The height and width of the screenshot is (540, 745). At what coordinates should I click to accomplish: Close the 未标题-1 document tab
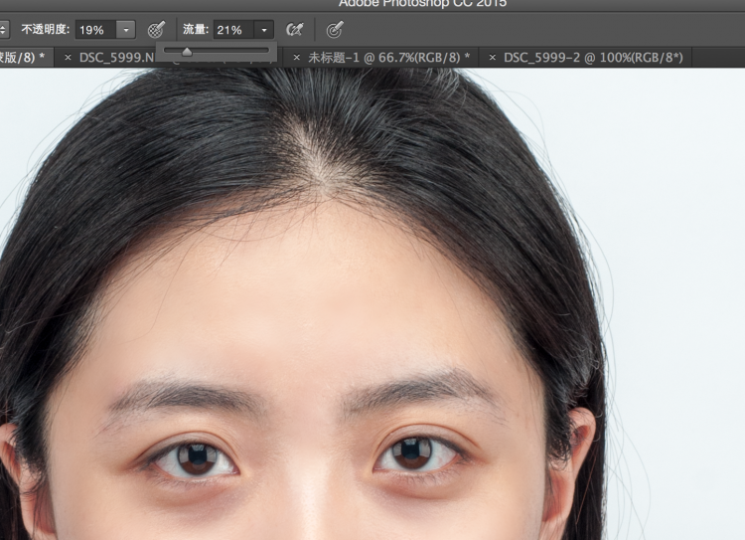[296, 58]
